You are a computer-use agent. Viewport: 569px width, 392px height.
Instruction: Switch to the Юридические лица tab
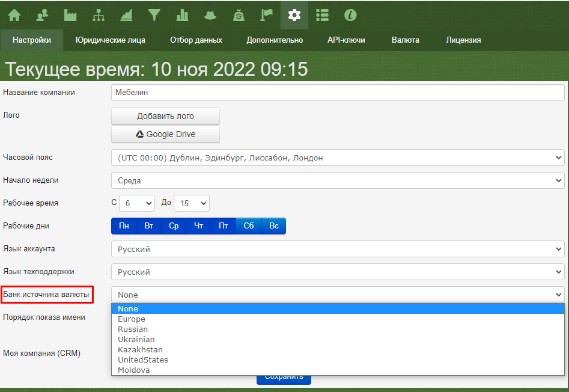pos(111,40)
